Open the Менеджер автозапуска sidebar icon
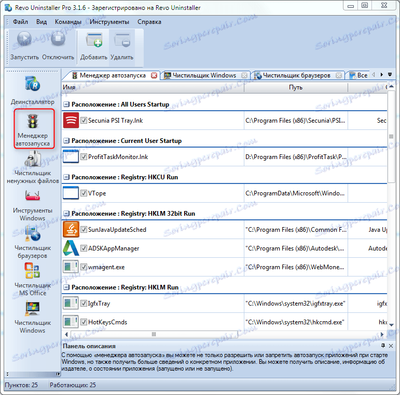 tap(33, 121)
